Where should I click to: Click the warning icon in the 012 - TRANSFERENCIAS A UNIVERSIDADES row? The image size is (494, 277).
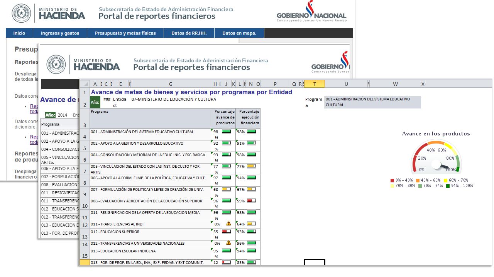(228, 242)
